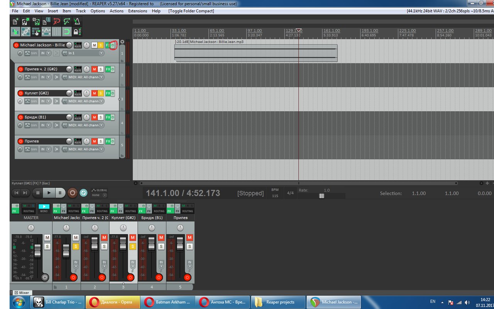This screenshot has height=309, width=494.
Task: Click the Undo toolbar icon
Action: [x=57, y=22]
